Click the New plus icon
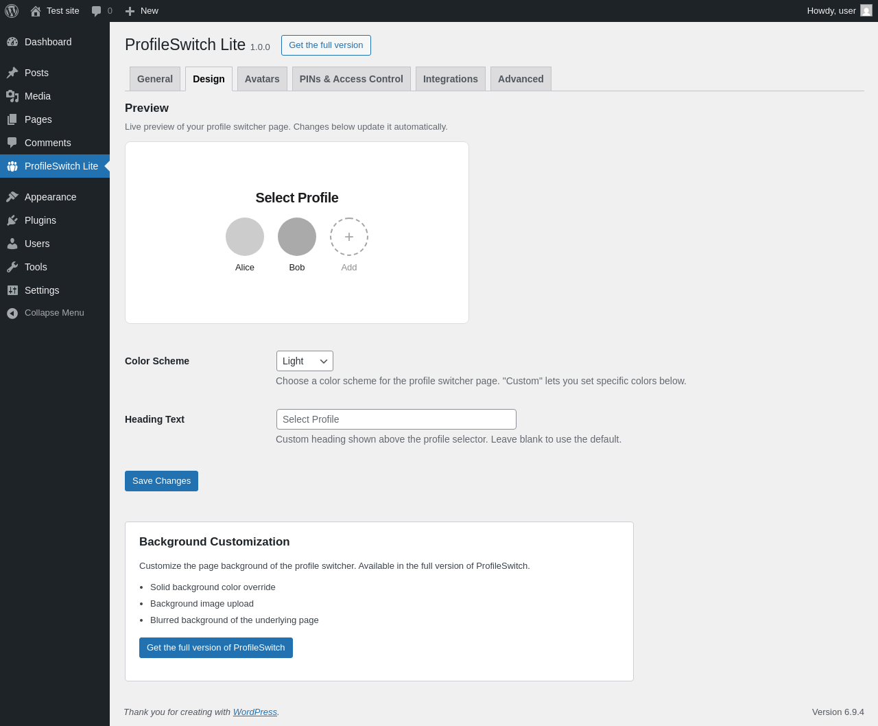Screen dimensions: 878x726 (130, 11)
